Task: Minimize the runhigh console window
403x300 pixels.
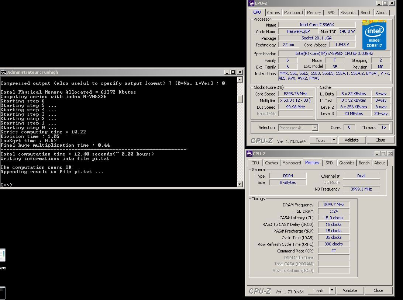Action: pyautogui.click(x=227, y=72)
